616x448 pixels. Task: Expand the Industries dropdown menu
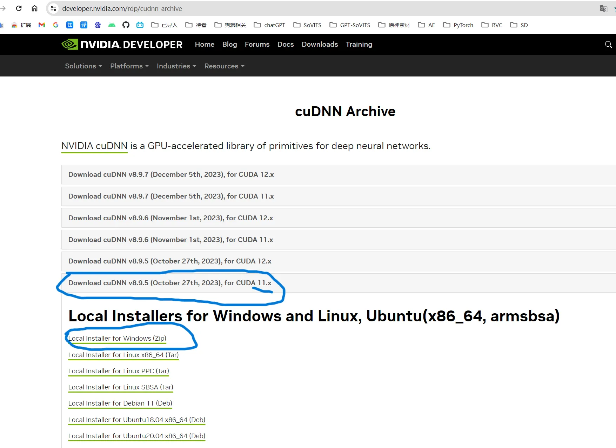tap(176, 66)
